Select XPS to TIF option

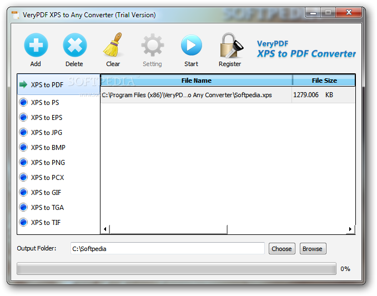point(58,223)
